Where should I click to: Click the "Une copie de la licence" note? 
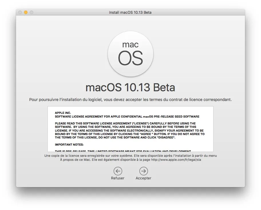tap(130, 158)
